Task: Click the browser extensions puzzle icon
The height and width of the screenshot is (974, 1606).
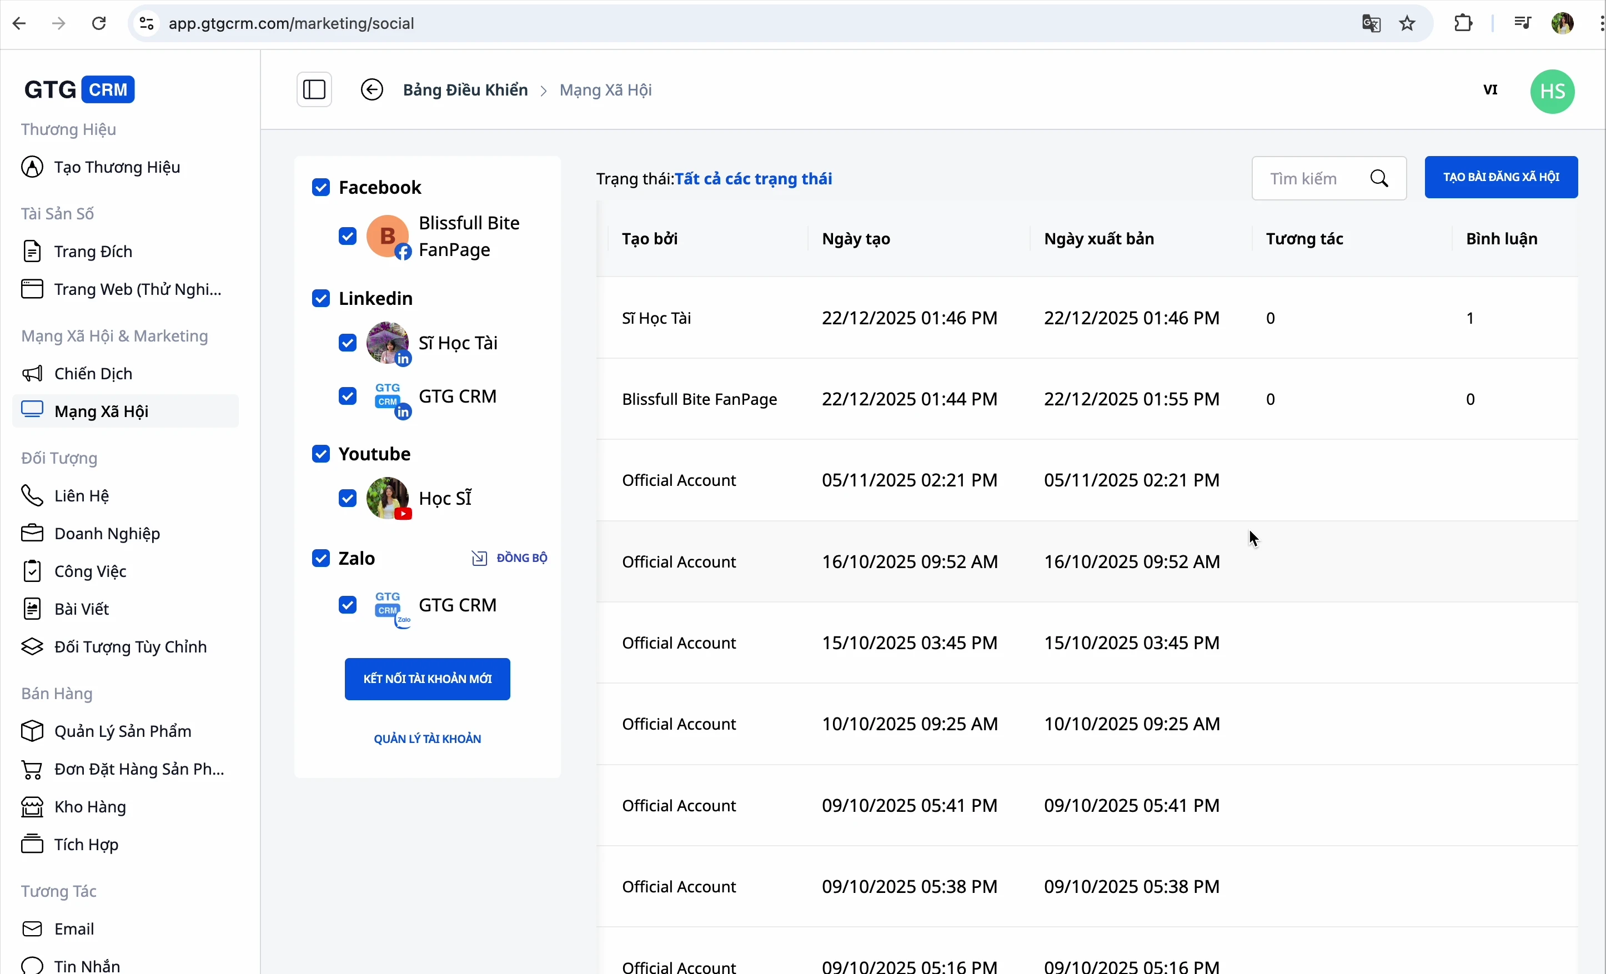Action: pyautogui.click(x=1463, y=23)
